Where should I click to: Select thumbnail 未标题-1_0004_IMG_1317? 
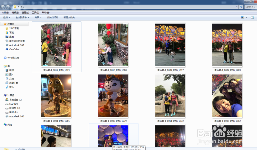click(x=170, y=45)
